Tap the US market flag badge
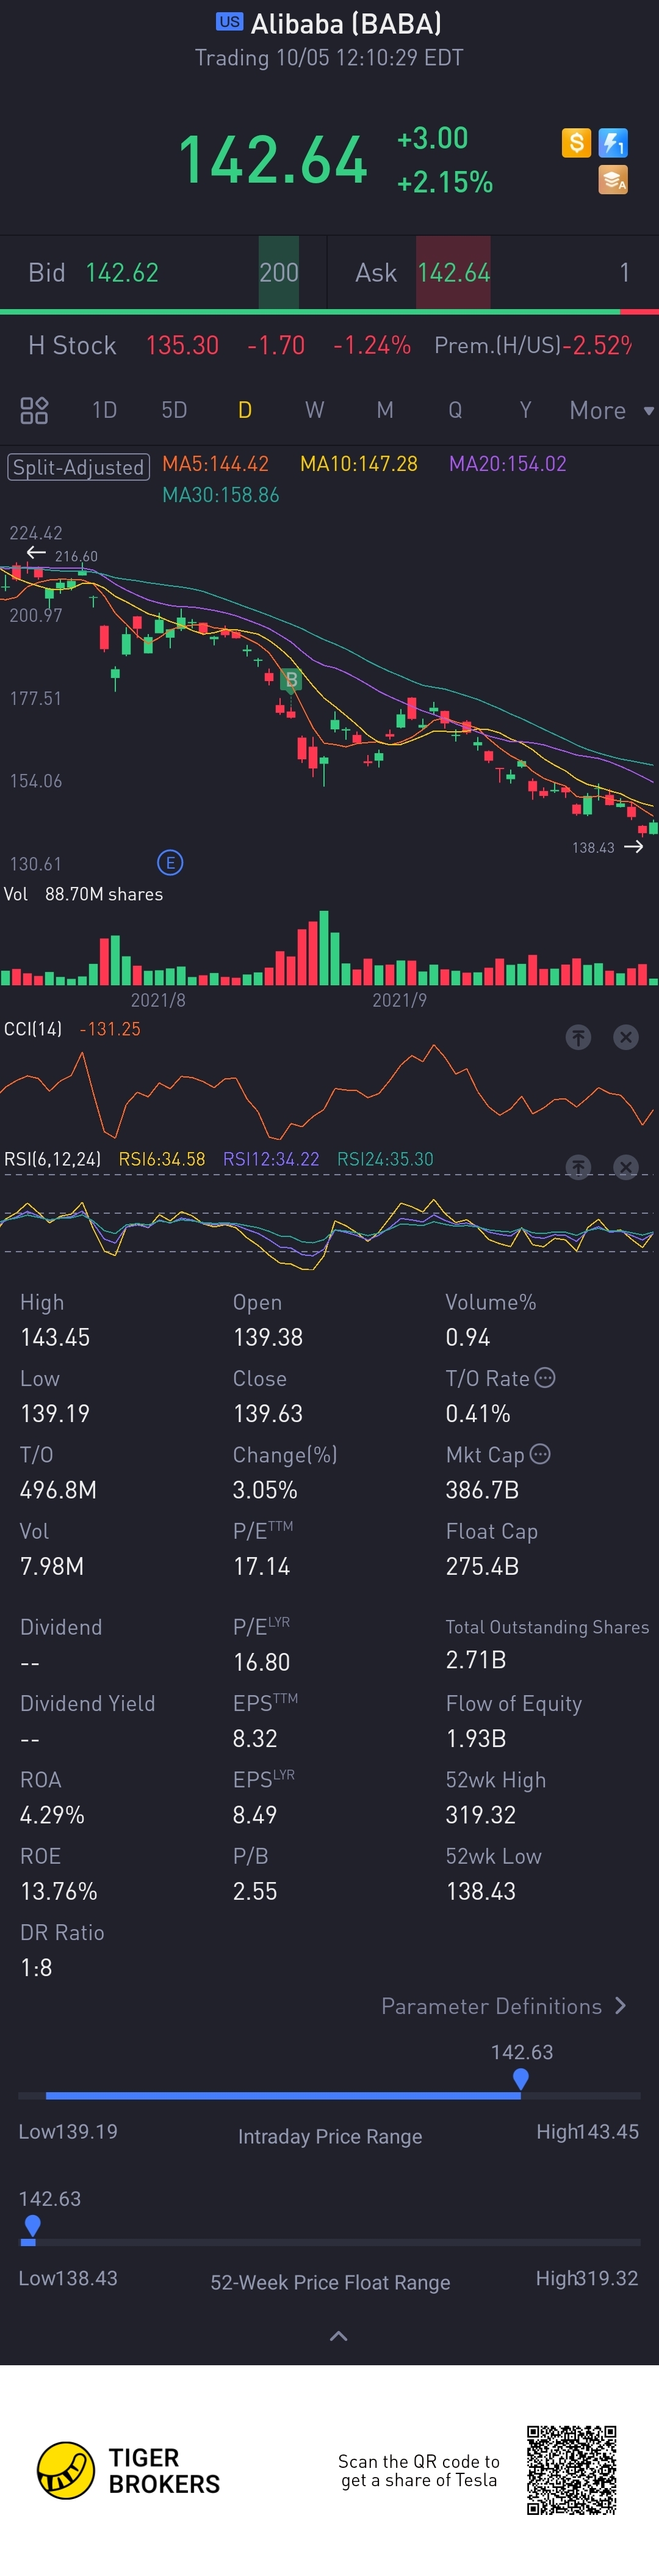 pyautogui.click(x=229, y=22)
